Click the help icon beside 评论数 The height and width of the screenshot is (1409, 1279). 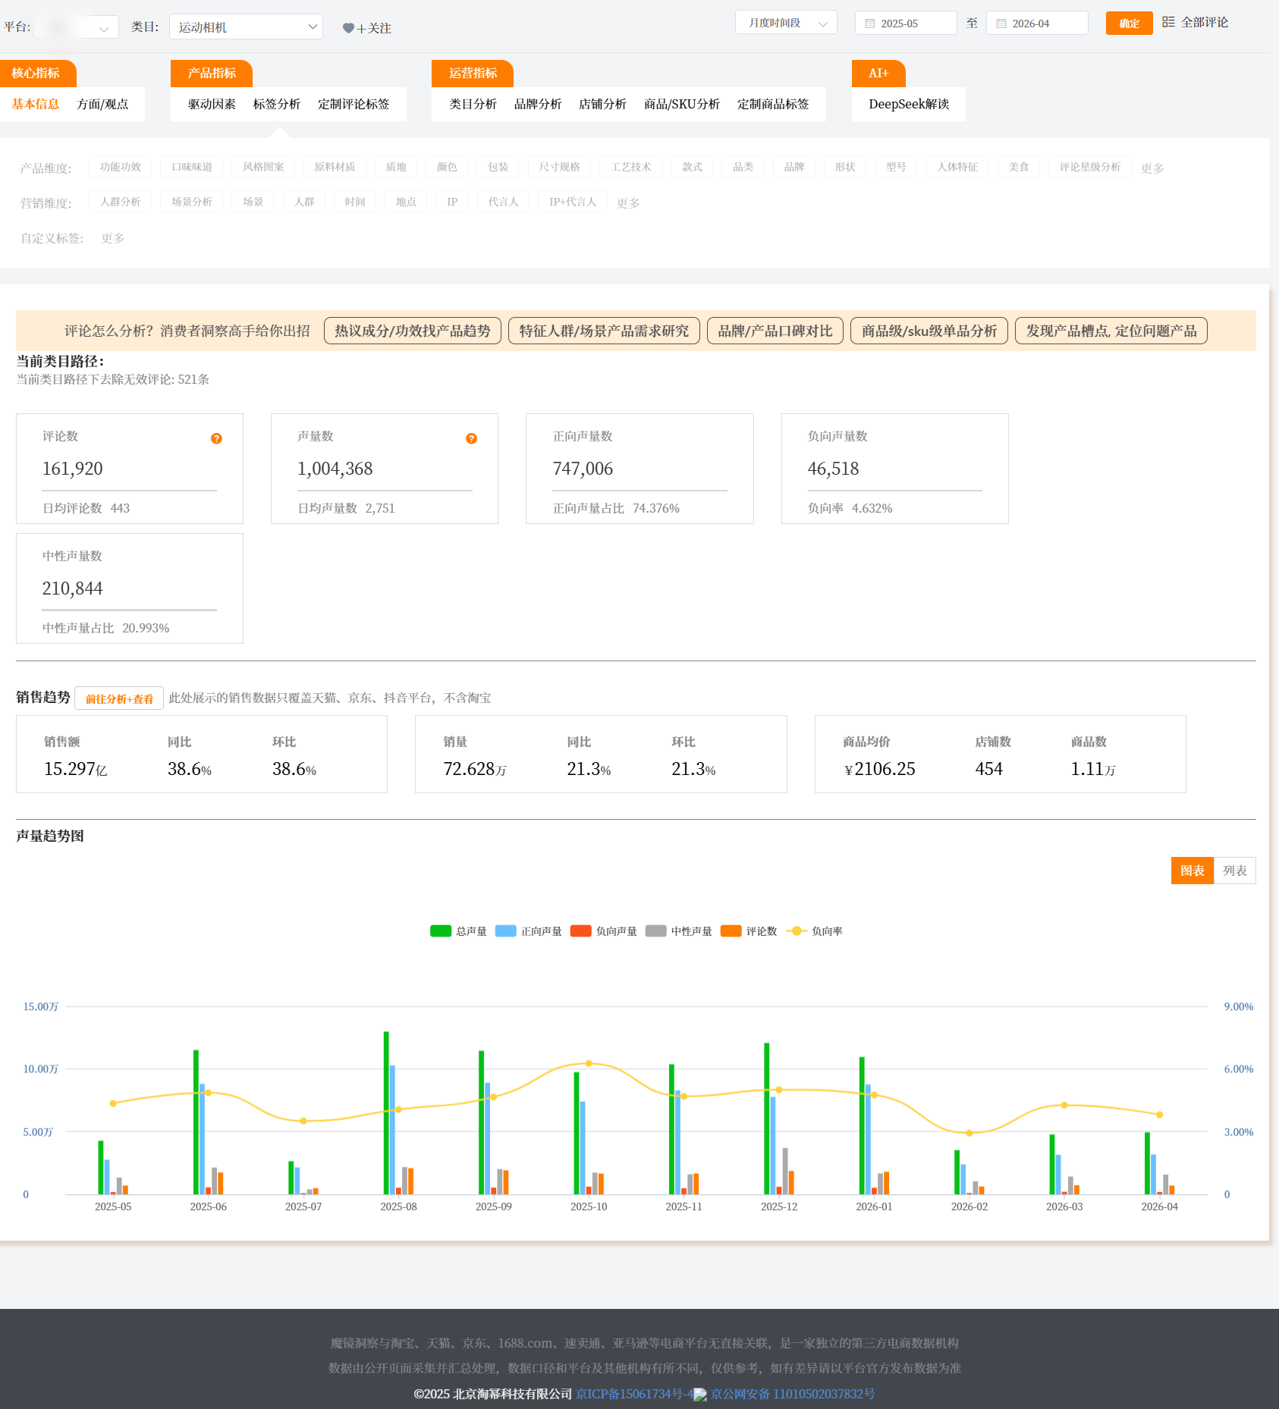216,438
